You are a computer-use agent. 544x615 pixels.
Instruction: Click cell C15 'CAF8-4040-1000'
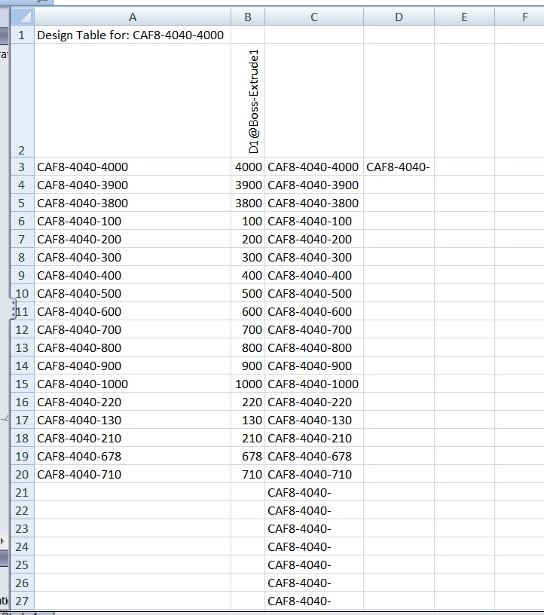point(314,384)
